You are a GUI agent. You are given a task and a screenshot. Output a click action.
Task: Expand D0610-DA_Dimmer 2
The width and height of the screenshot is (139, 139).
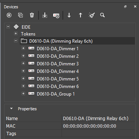(23, 56)
